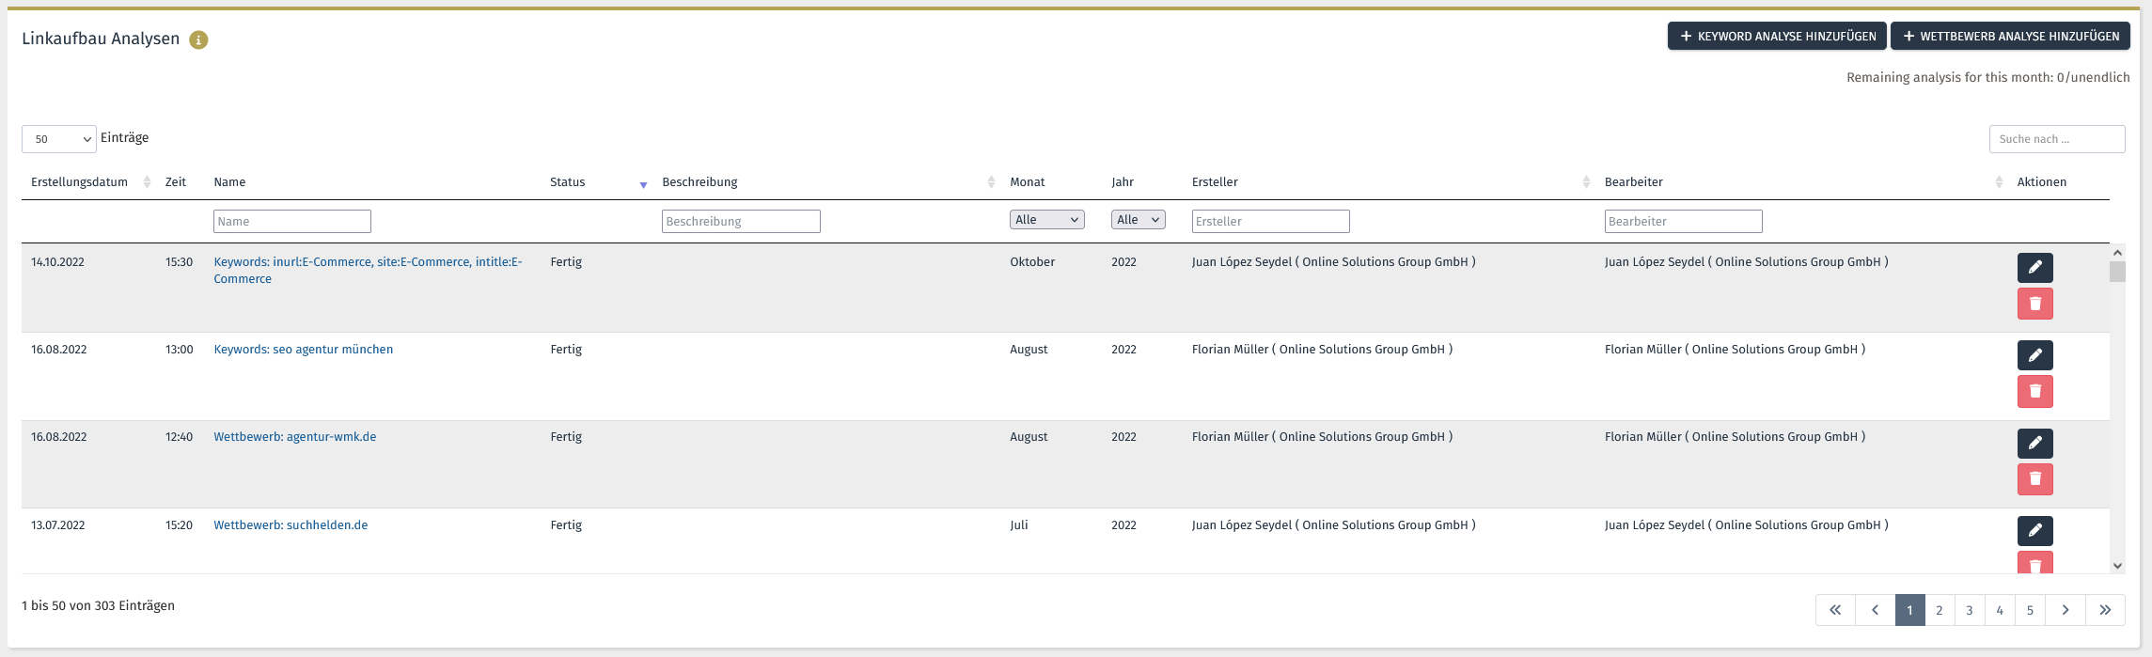Delete the seo agentur münchen entry
Screen dimensions: 2152x657
[x=2034, y=391]
